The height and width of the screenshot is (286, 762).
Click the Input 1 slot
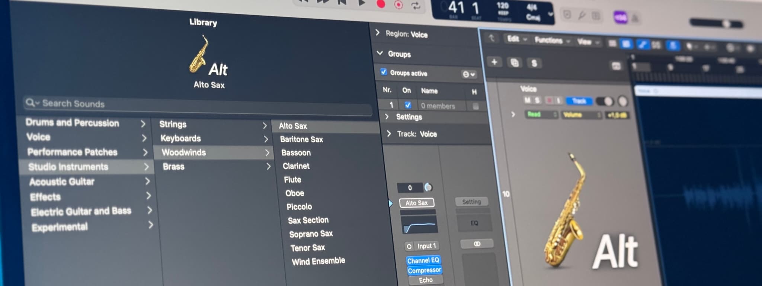[x=426, y=246]
